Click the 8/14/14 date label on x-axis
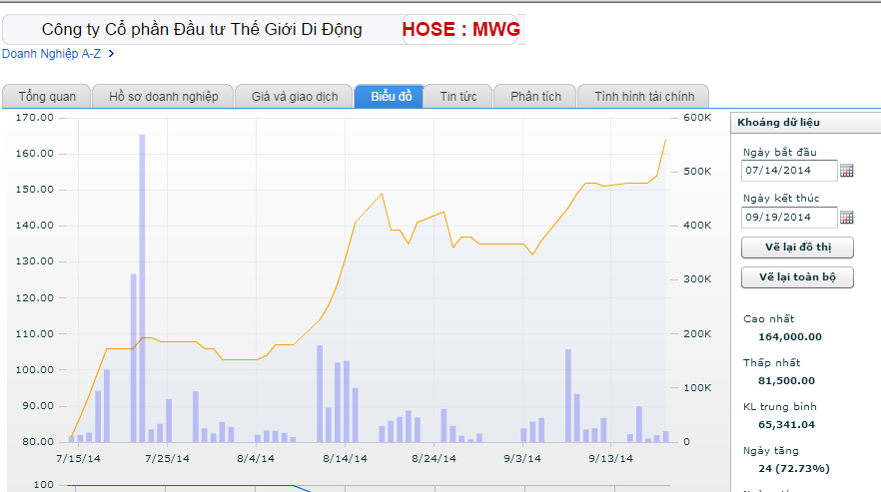Image resolution: width=881 pixels, height=492 pixels. pyautogui.click(x=345, y=458)
